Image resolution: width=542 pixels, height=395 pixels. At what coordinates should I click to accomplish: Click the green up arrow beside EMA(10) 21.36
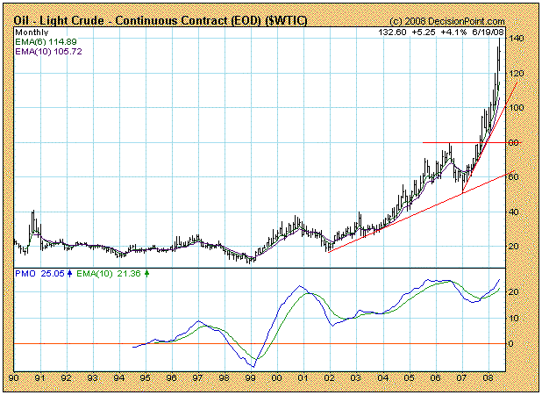(x=146, y=274)
